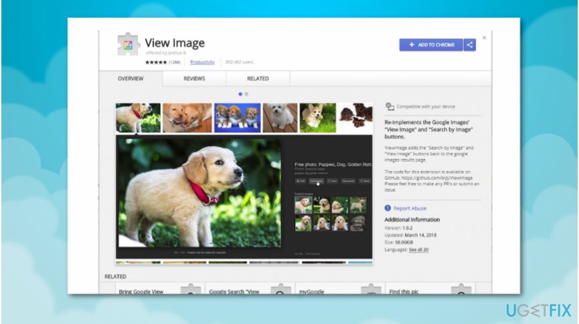Click the Compatible with your device text
This screenshot has width=579, height=324.
click(x=426, y=106)
